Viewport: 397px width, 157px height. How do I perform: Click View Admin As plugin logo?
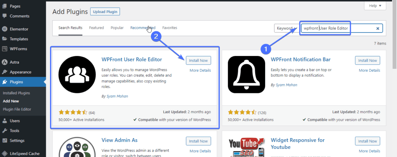click(77, 147)
